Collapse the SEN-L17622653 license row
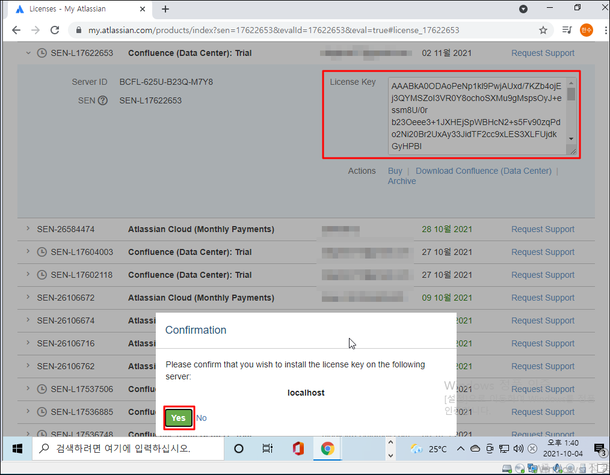 [28, 53]
